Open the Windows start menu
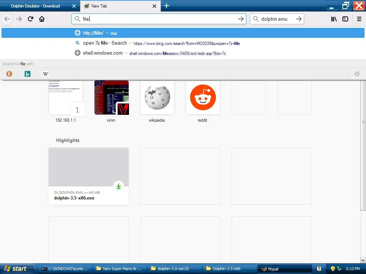Viewport: 366px width, 274px height. 17,269
